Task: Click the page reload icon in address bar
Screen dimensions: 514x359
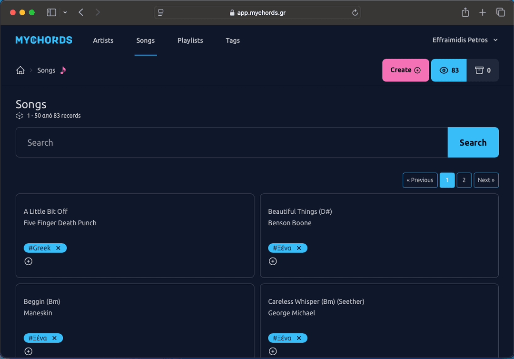Action: 355,12
